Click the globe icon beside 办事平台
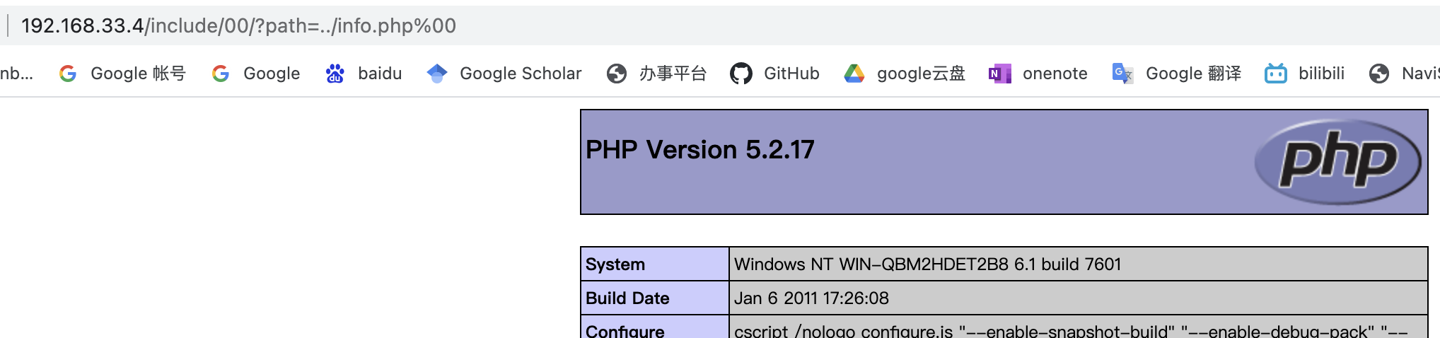1440x338 pixels. pyautogui.click(x=617, y=74)
